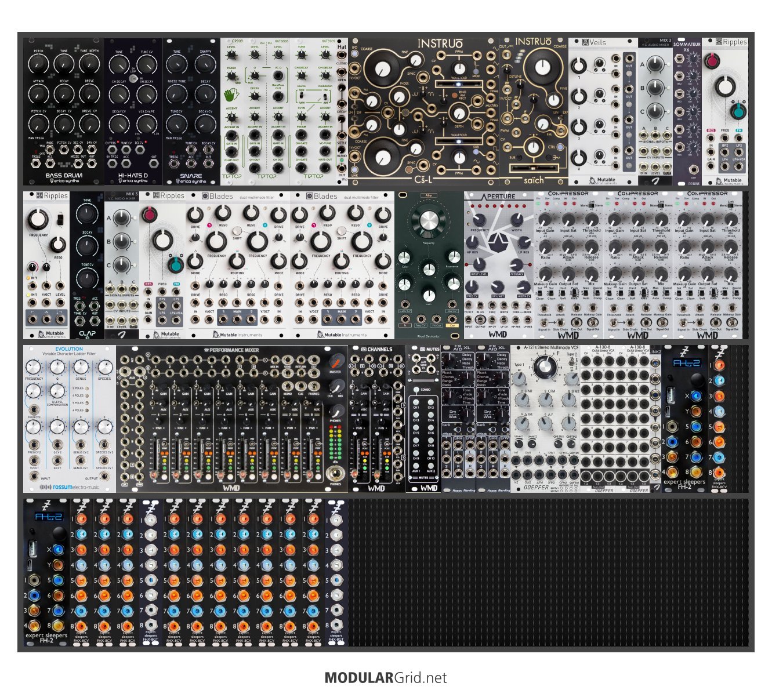Click the WIDTH knob on Aperture module

click(x=517, y=220)
